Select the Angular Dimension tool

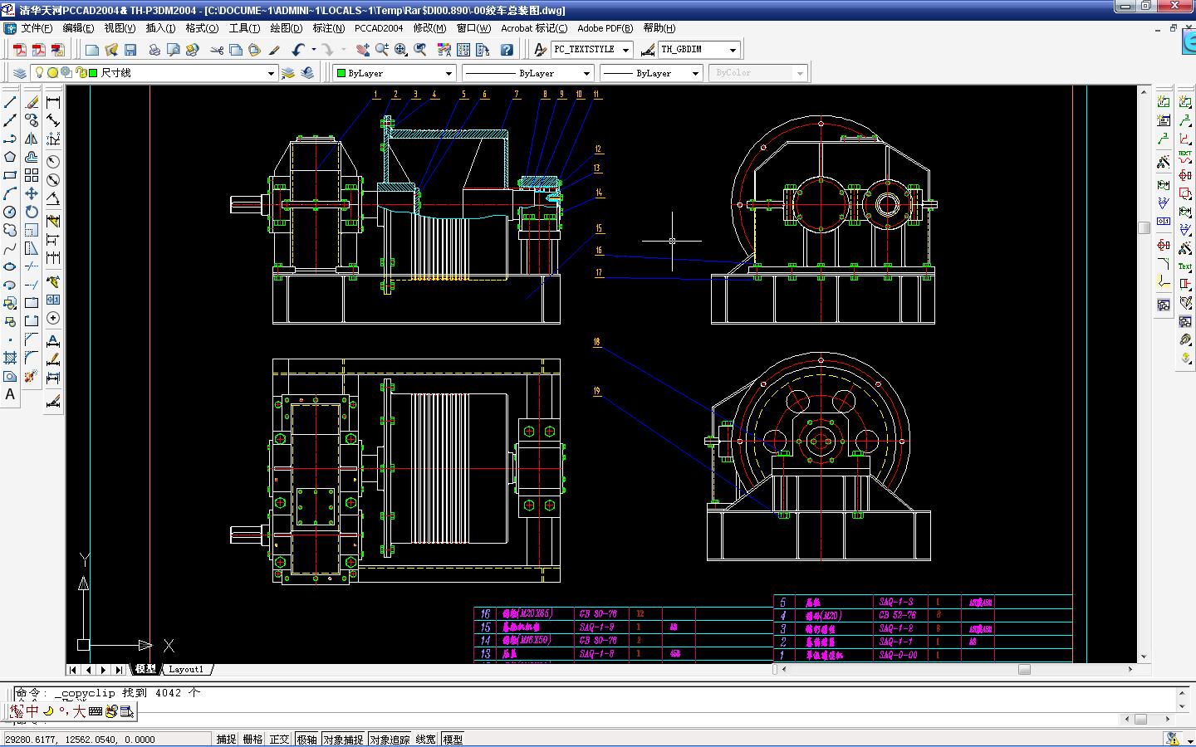pyautogui.click(x=53, y=199)
